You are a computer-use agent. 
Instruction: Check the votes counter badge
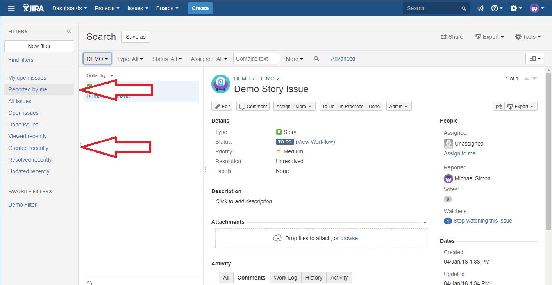448,199
